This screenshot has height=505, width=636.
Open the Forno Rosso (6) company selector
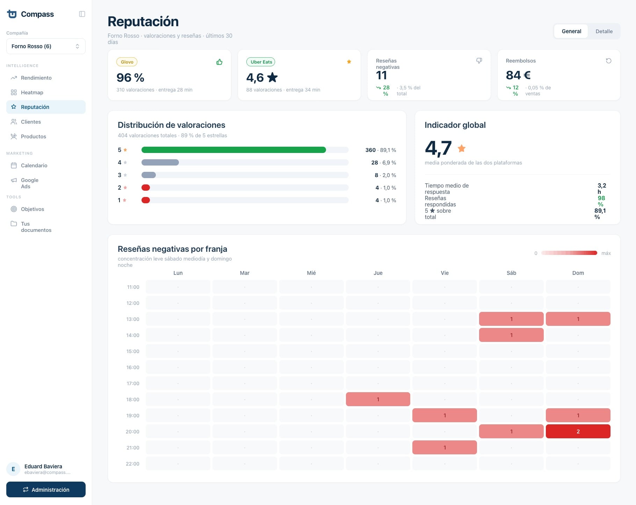(x=46, y=46)
